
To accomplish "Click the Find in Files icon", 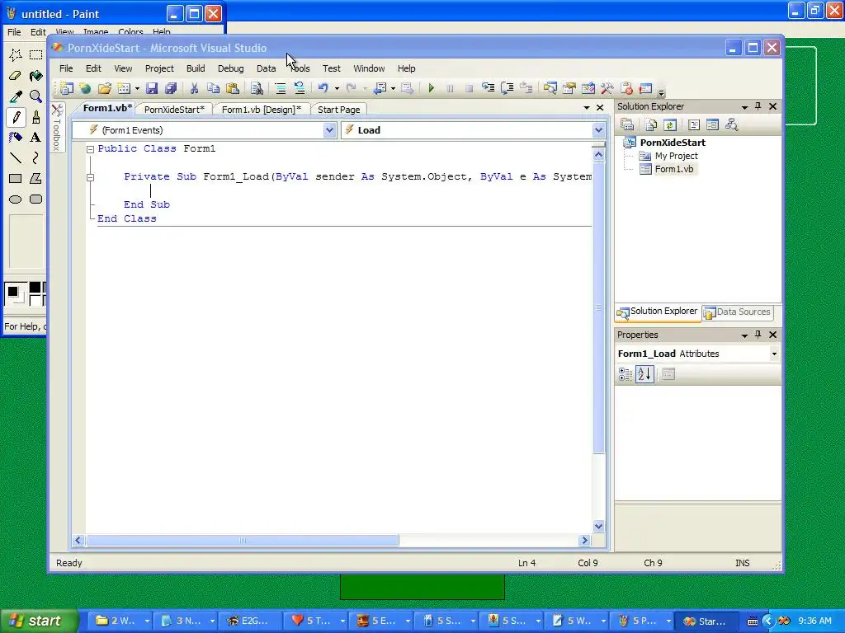I will (257, 88).
